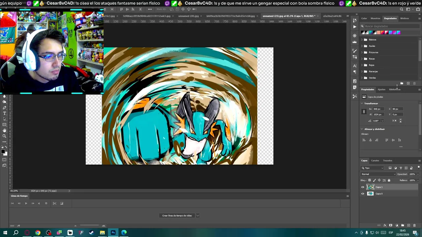Toggle lock position

click(x=379, y=180)
